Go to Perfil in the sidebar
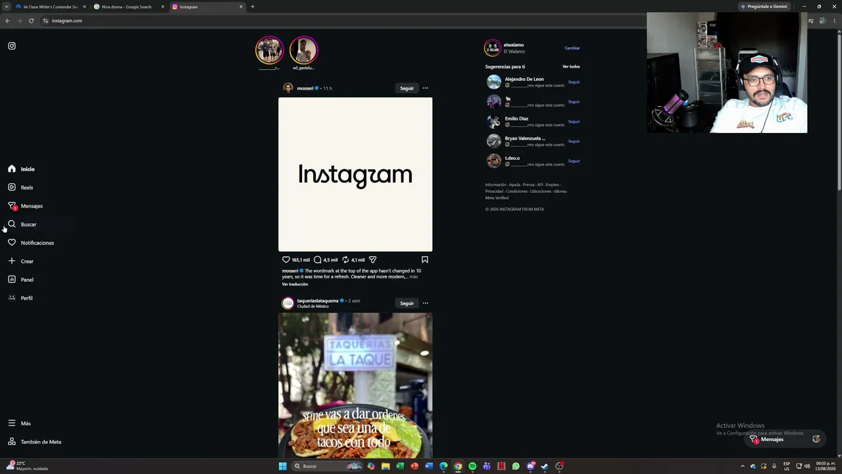This screenshot has height=474, width=842. coord(20,298)
